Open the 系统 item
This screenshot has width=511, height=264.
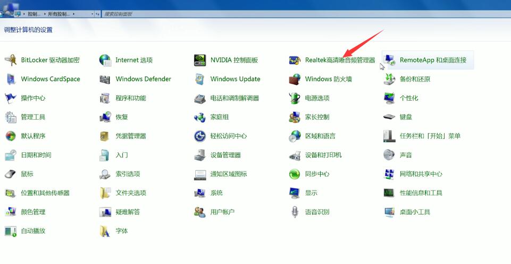pyautogui.click(x=208, y=193)
